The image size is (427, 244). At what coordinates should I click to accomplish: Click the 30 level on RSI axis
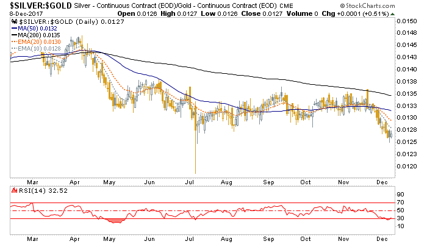[401, 218]
